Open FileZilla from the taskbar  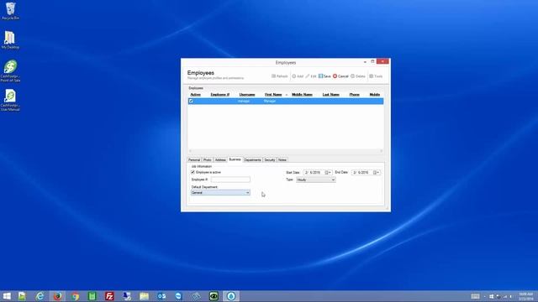tap(109, 296)
